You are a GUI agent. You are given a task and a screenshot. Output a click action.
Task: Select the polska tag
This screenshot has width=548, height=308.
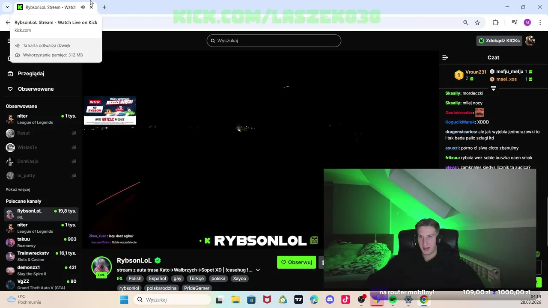click(x=218, y=278)
